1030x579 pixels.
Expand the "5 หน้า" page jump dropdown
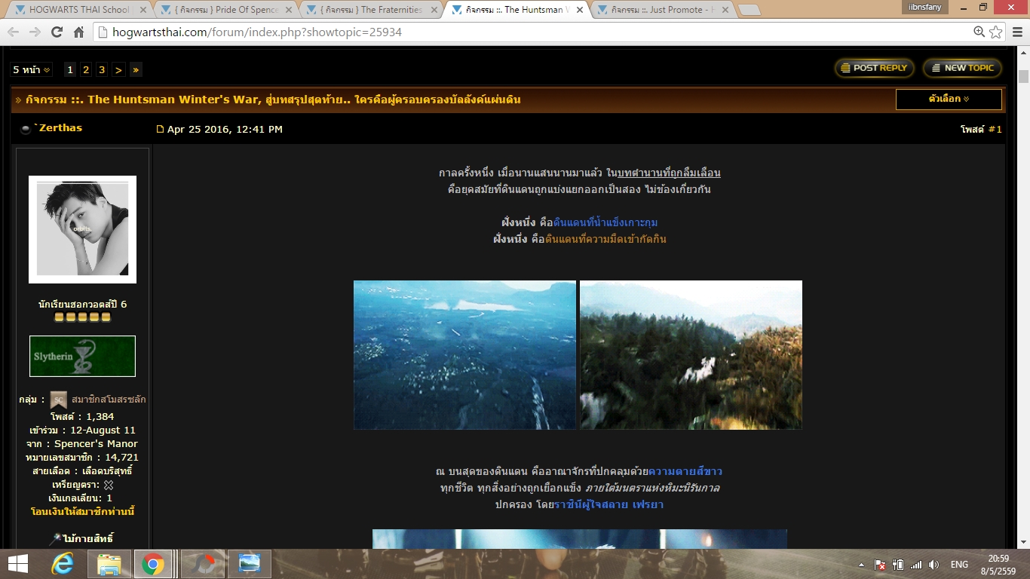(32, 69)
